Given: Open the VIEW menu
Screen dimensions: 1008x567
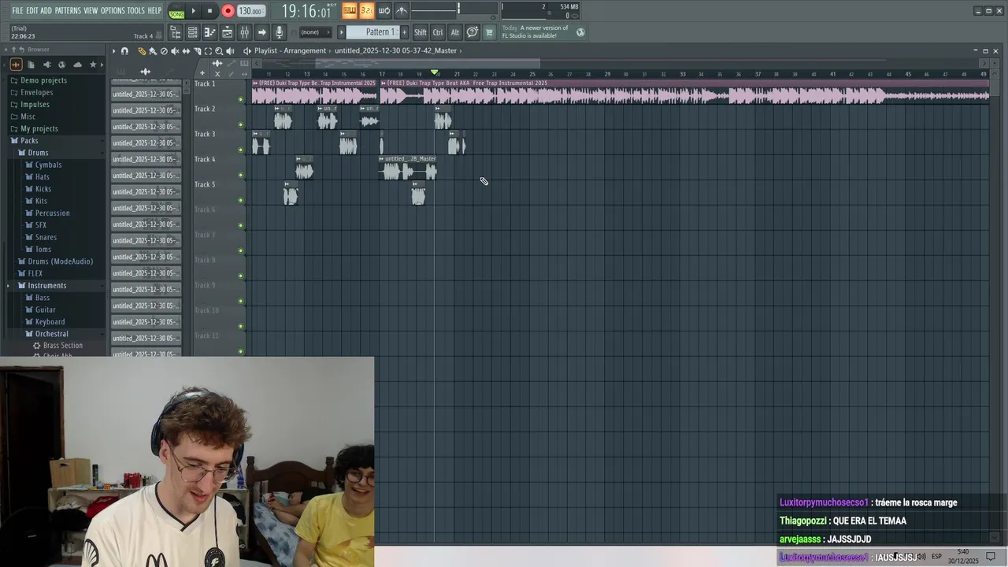Looking at the screenshot, I should click(x=91, y=11).
